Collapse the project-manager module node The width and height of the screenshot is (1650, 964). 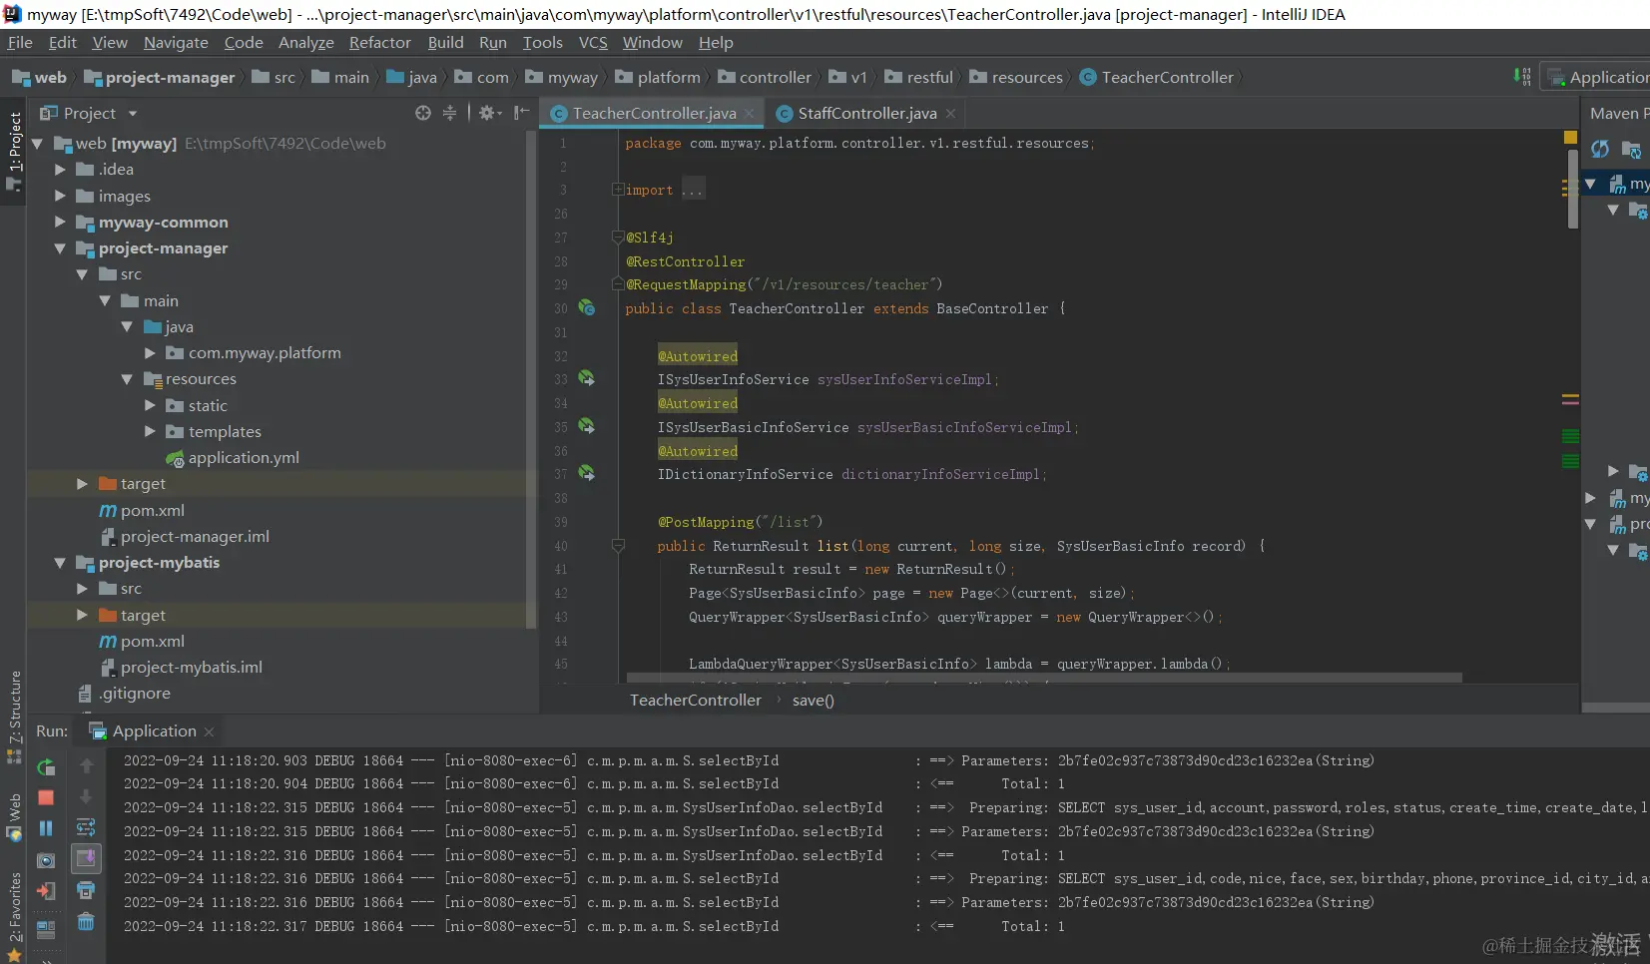tap(60, 248)
